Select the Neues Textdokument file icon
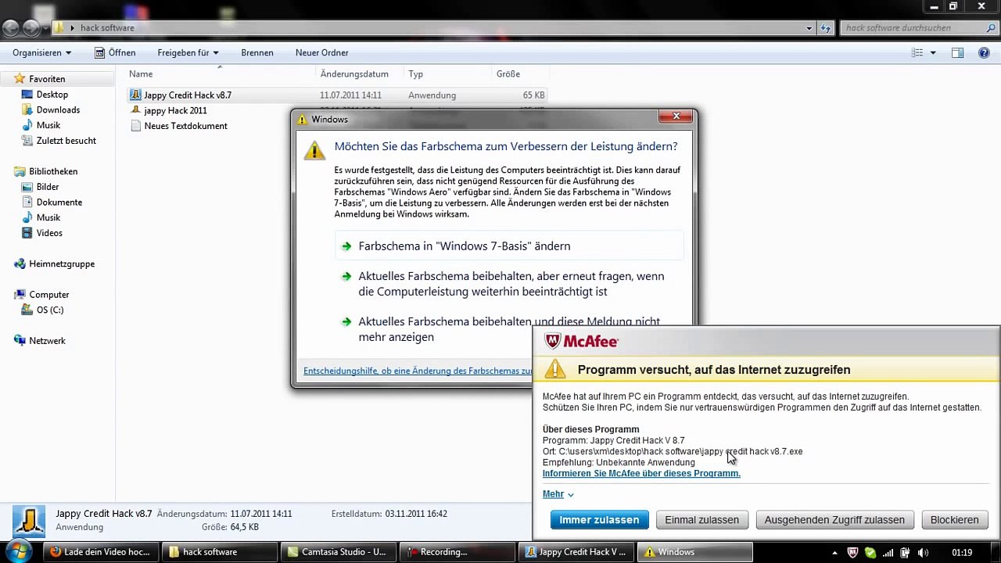The height and width of the screenshot is (563, 1001). click(135, 126)
